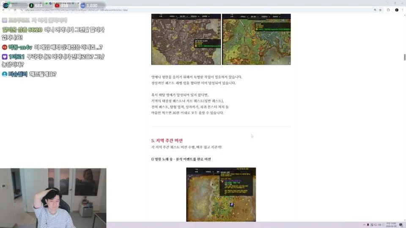Open the browser profile avatar
This screenshot has height=228, width=406.
397,10
